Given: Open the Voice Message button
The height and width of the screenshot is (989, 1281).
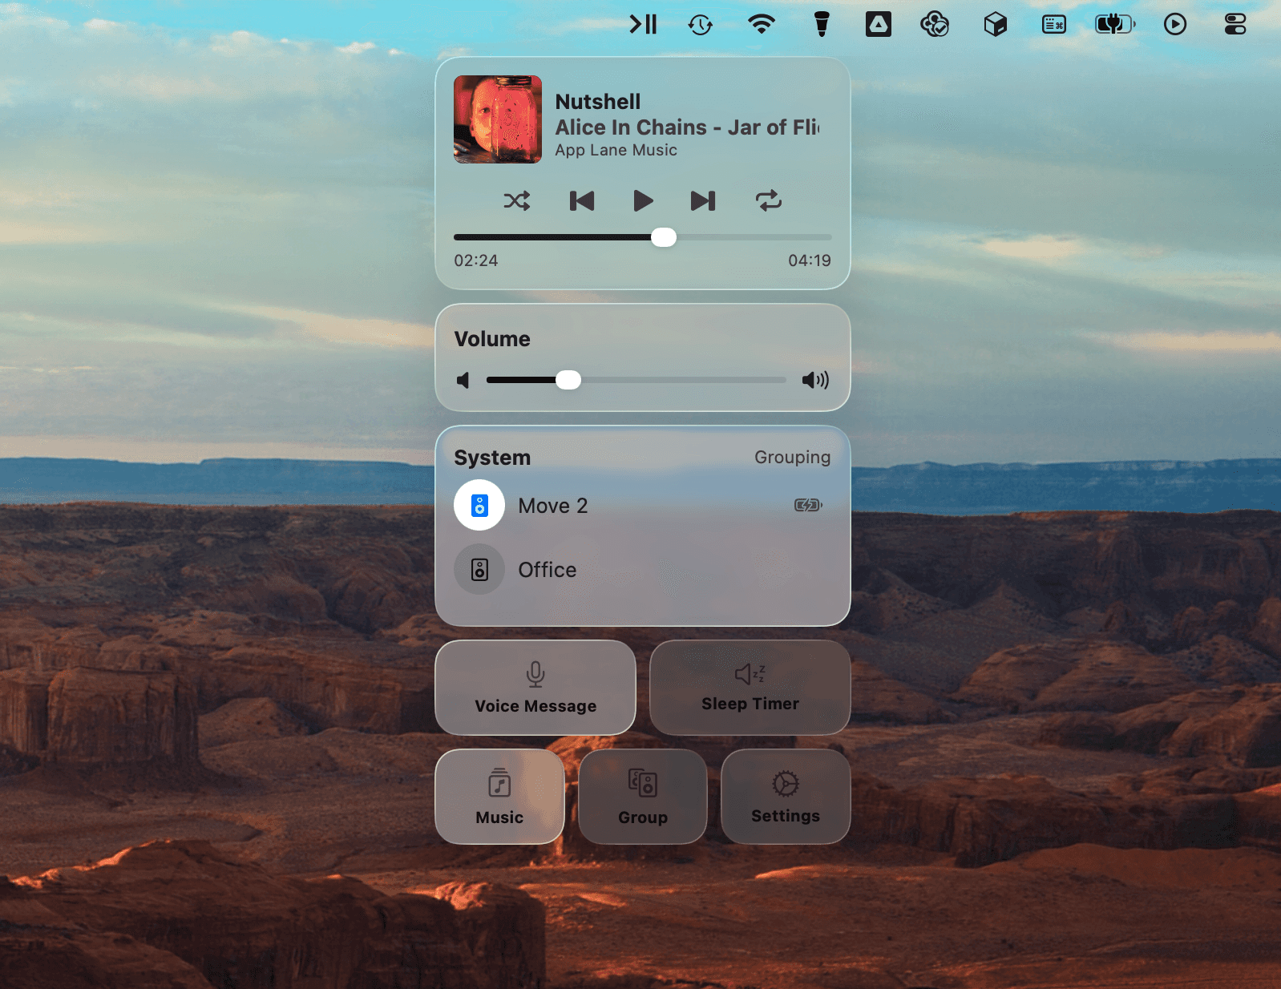Looking at the screenshot, I should (x=535, y=688).
